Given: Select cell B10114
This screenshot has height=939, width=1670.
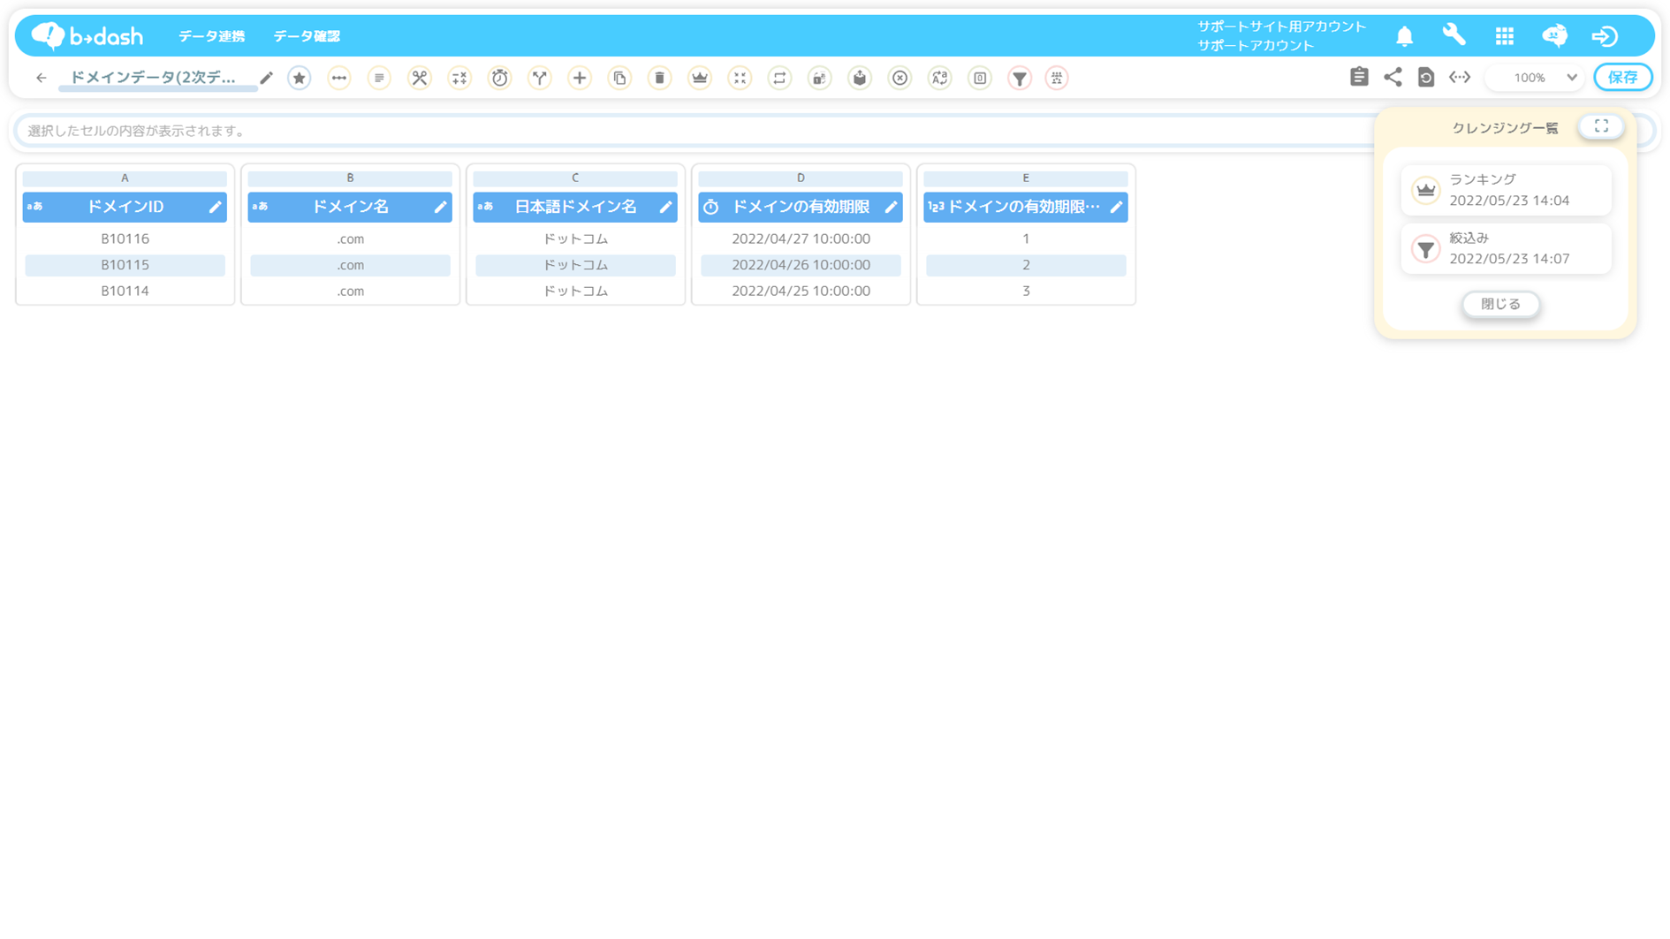Looking at the screenshot, I should [125, 291].
